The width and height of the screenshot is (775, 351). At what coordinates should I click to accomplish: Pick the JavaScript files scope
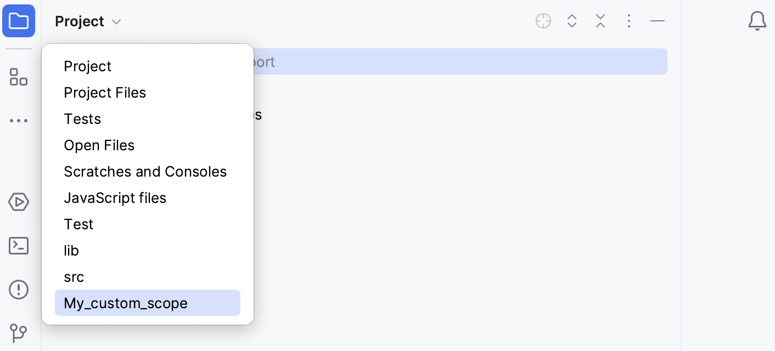[115, 197]
